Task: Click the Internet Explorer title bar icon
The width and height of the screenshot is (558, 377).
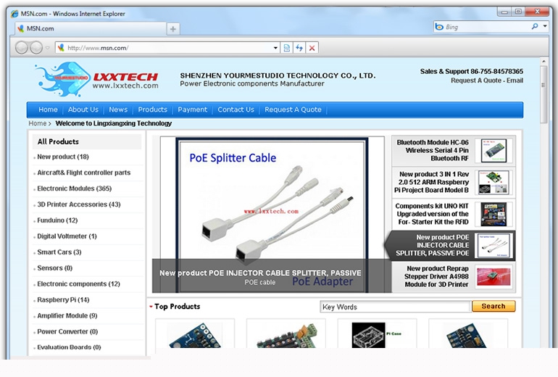Action: [x=14, y=14]
